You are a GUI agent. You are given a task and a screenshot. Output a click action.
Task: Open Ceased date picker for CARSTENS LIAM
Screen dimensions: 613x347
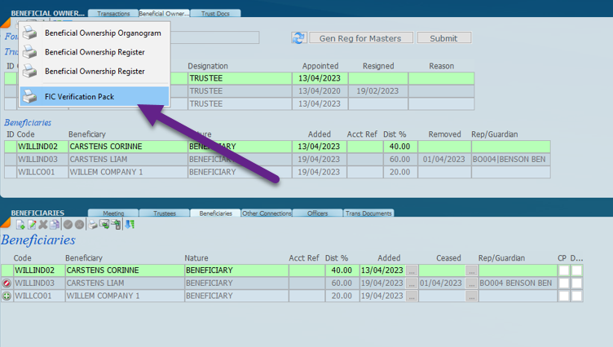(471, 283)
